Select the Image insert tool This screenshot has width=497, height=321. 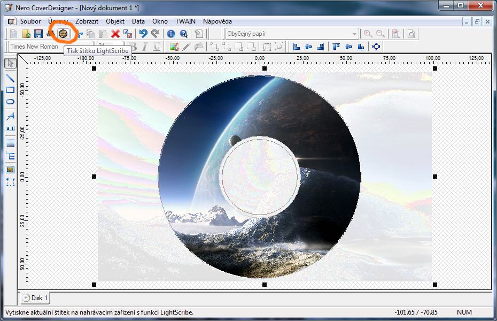click(x=10, y=170)
